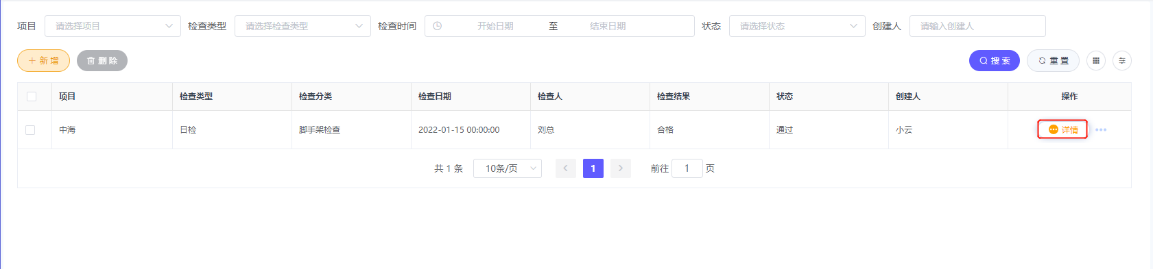Click the 搜索 search button

[994, 61]
